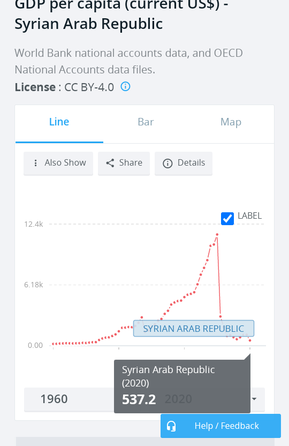This screenshot has height=446, width=289.
Task: Click the peak data point on the line chart
Action: [x=217, y=235]
